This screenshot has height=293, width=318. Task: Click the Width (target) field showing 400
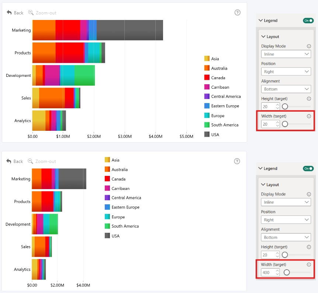[x=270, y=272]
